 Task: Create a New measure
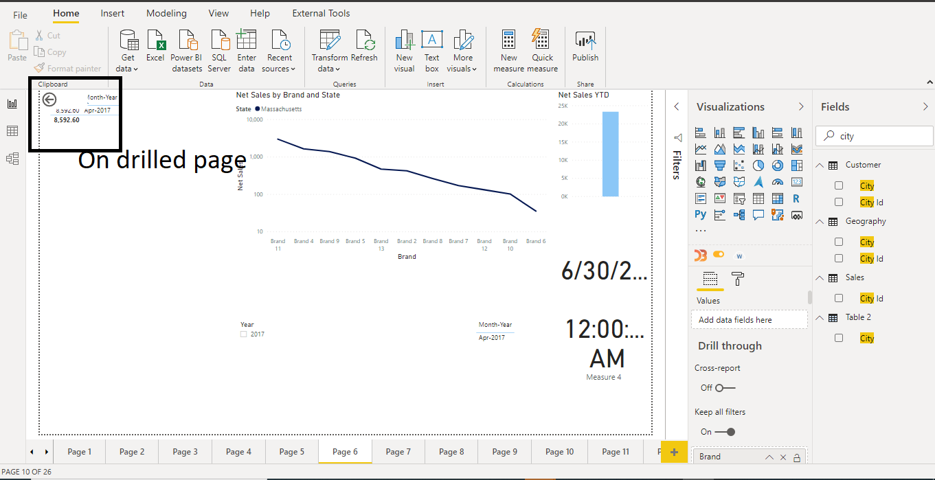508,51
